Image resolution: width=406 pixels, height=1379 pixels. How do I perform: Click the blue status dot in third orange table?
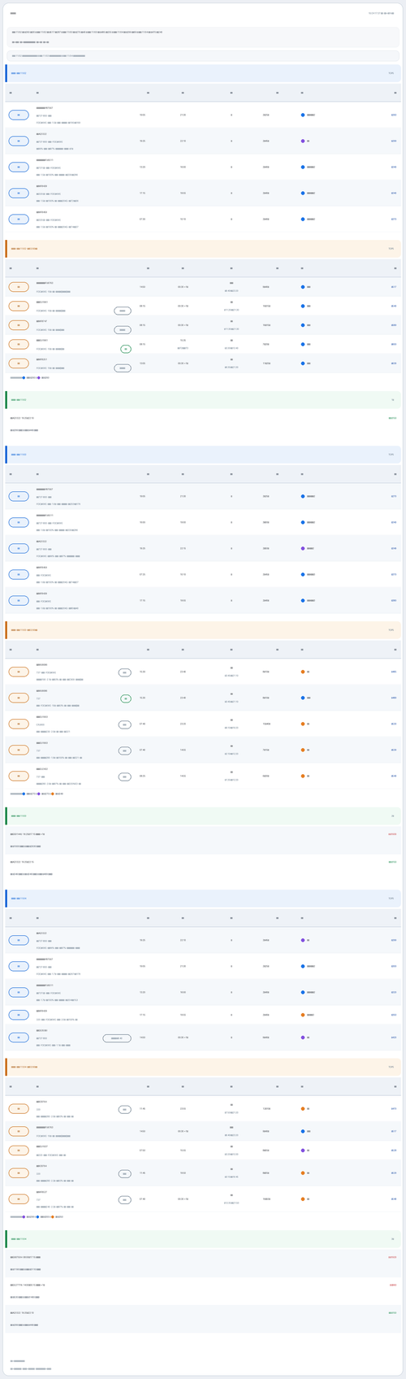tap(303, 1131)
